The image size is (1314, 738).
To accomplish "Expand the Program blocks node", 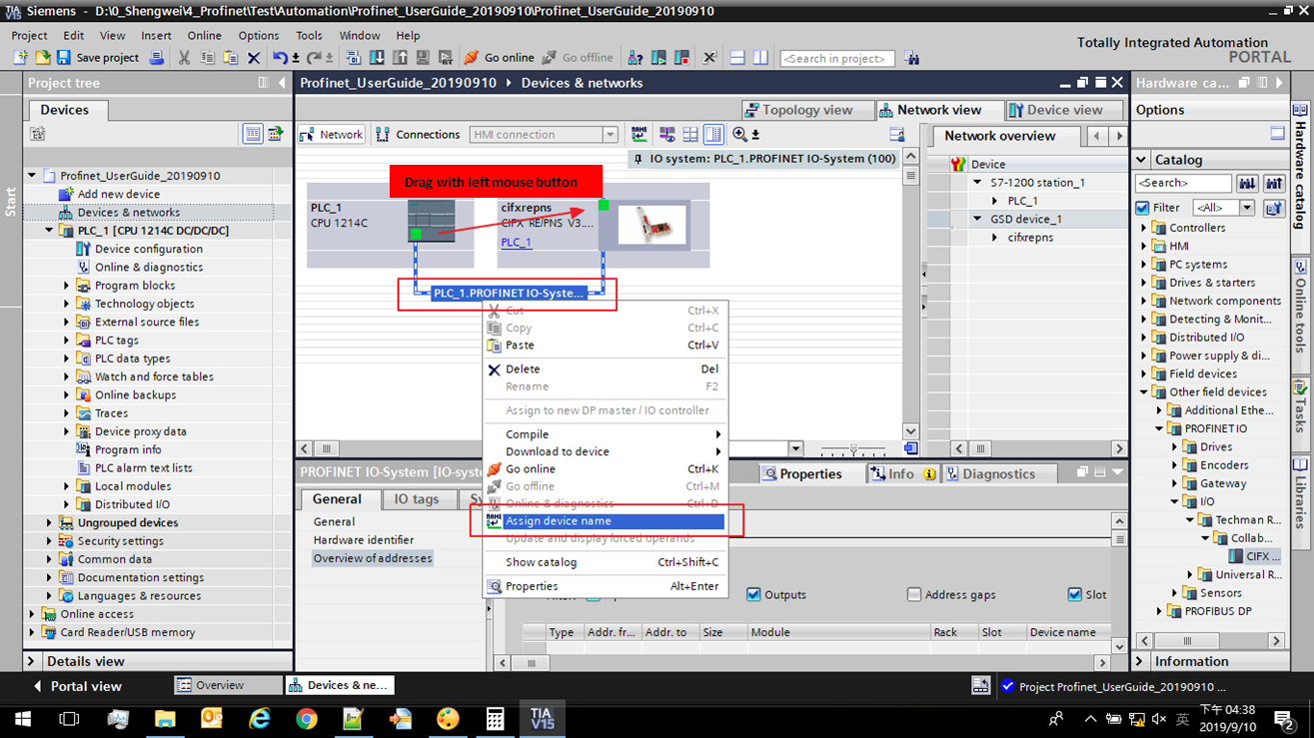I will coord(67,286).
